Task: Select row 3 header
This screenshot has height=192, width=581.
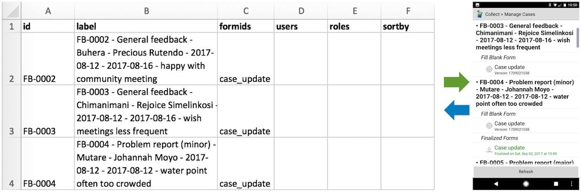Action: coord(11,111)
